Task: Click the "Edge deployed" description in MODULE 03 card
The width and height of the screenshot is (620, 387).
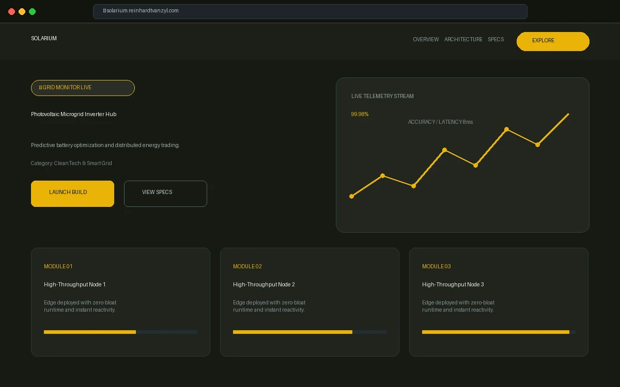Action: click(458, 307)
